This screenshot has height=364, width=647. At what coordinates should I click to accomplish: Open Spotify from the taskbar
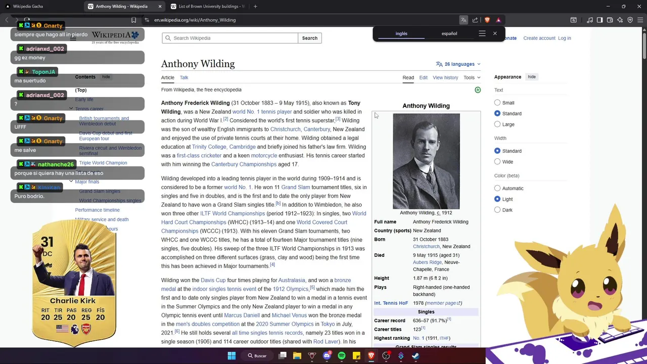pyautogui.click(x=342, y=356)
